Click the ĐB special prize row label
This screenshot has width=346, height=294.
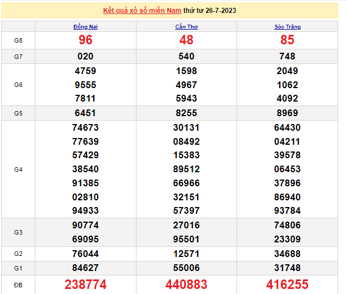click(x=18, y=284)
